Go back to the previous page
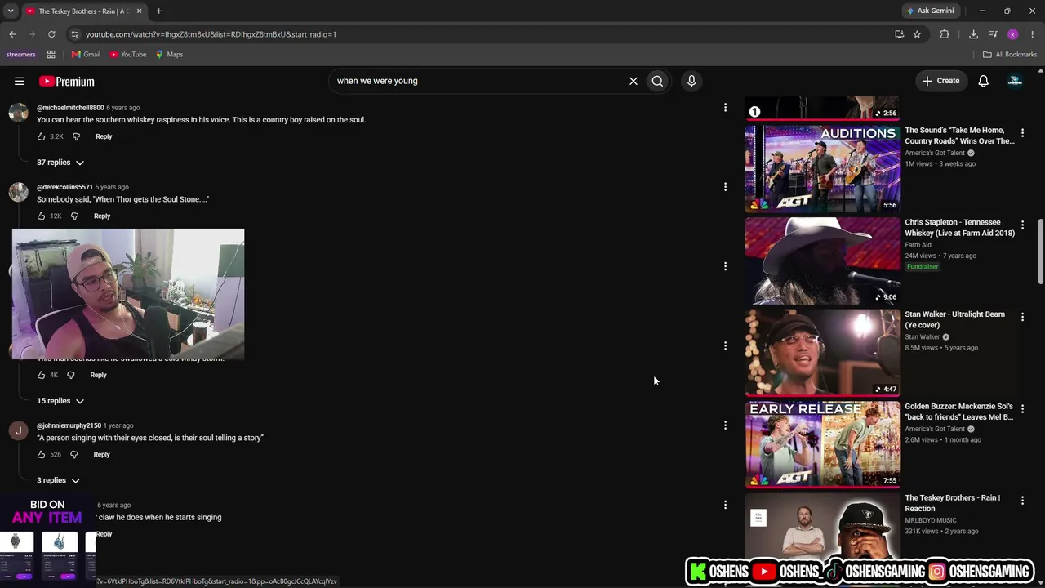Viewport: 1045px width, 588px height. click(x=12, y=34)
